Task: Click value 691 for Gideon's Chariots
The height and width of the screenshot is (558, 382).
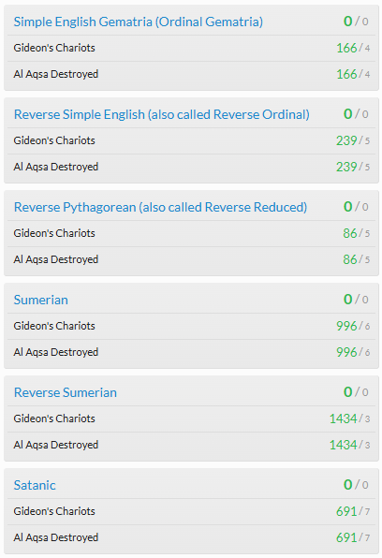Action: click(346, 511)
